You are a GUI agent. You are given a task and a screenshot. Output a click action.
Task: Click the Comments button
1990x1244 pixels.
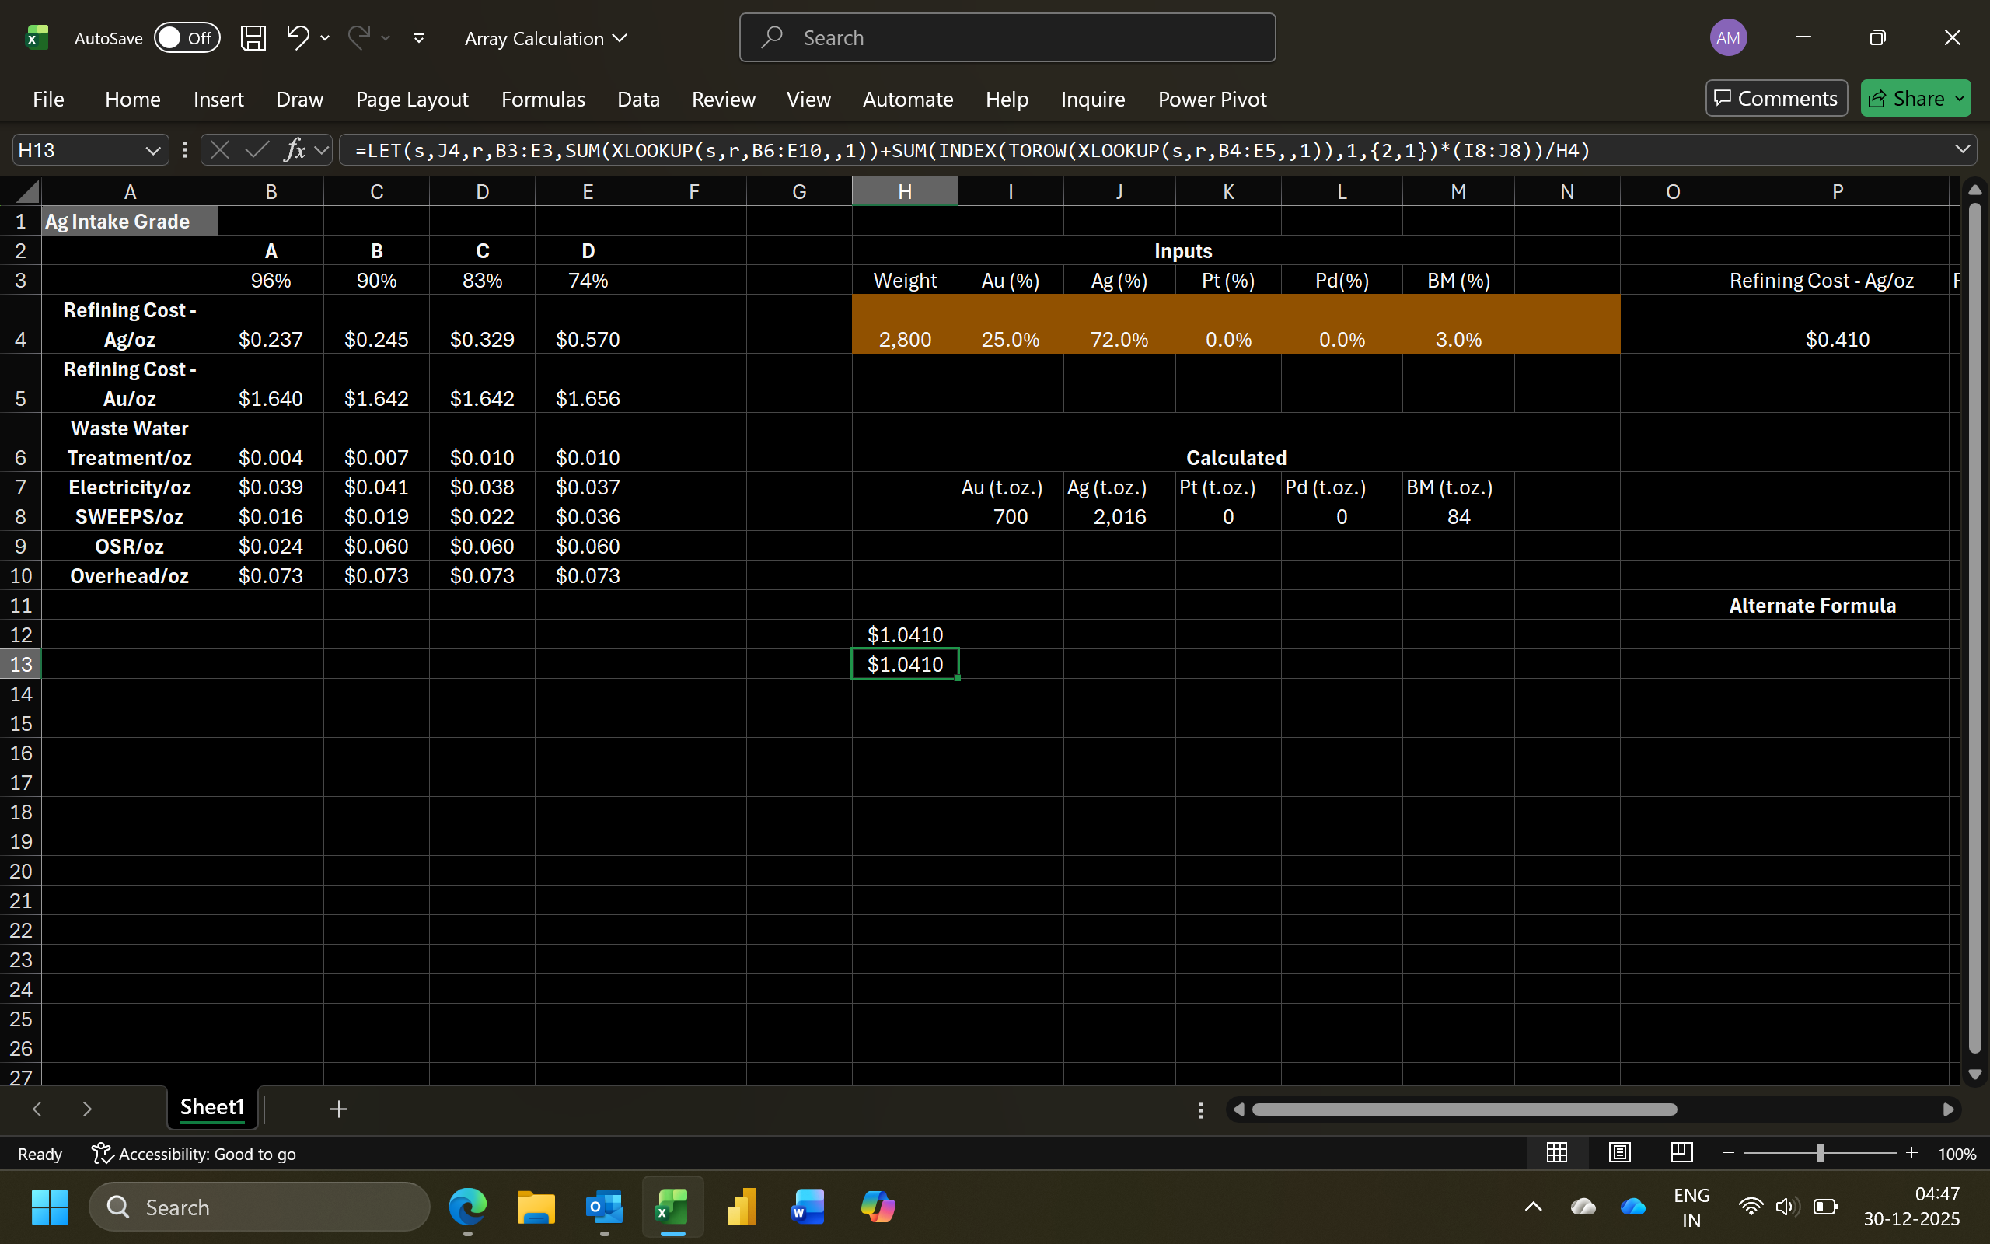1775,99
